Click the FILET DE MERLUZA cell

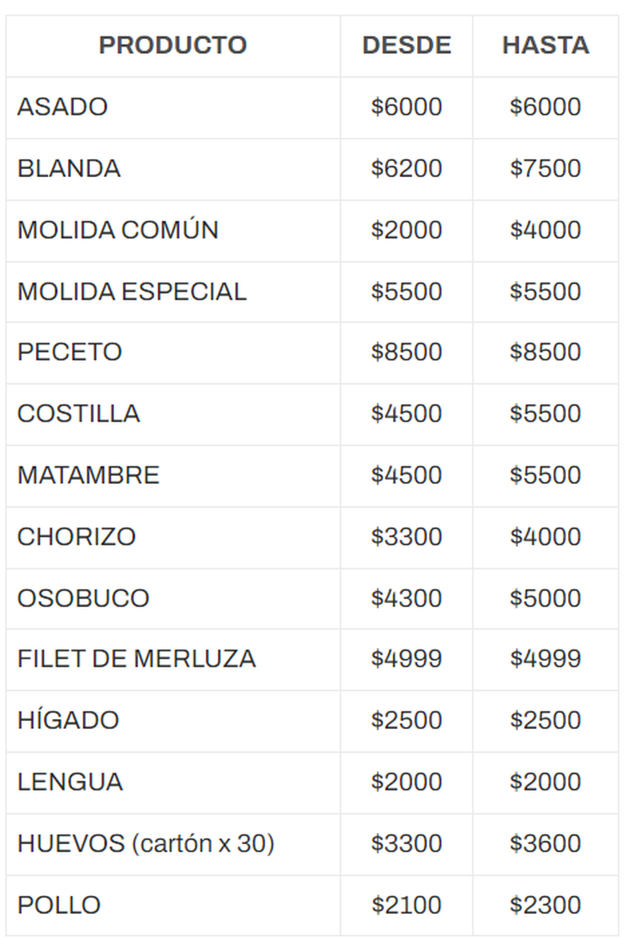[136, 659]
